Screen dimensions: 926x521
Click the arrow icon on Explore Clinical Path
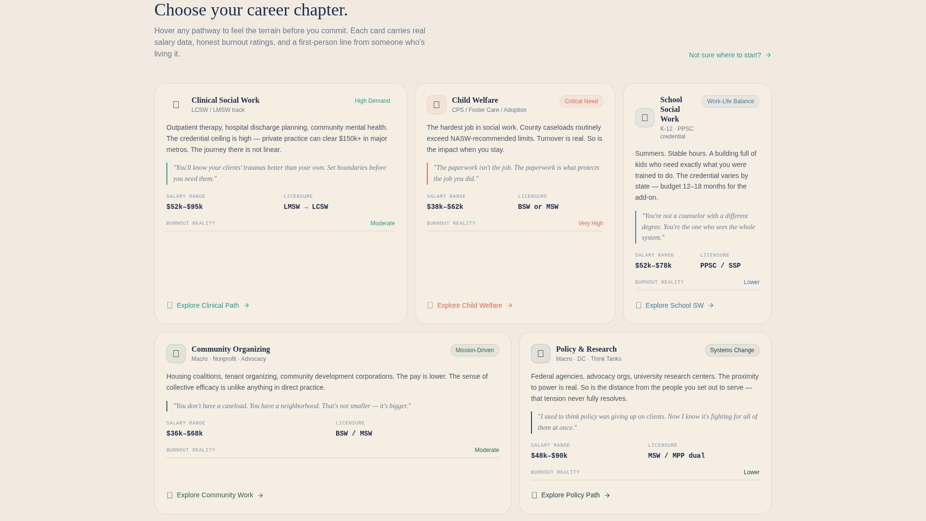246,305
